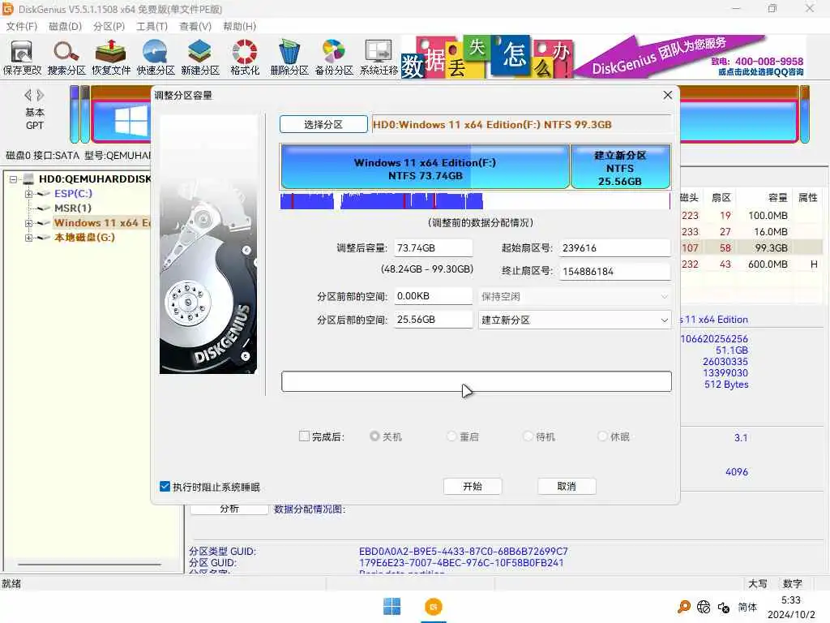This screenshot has height=623, width=830.
Task: Click the network globe tray icon
Action: pos(704,607)
